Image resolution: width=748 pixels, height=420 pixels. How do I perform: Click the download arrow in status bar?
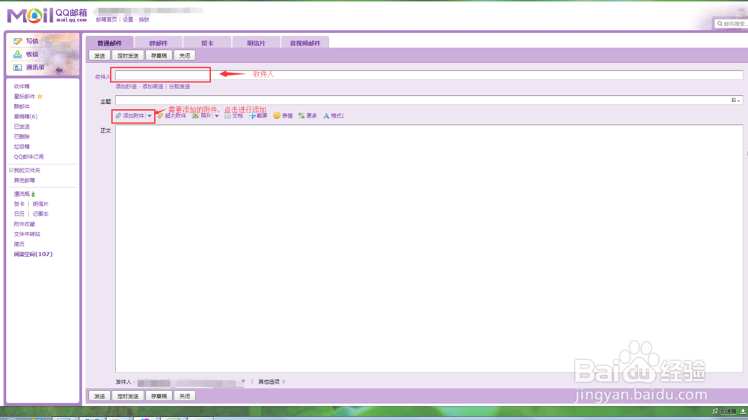tap(743, 411)
